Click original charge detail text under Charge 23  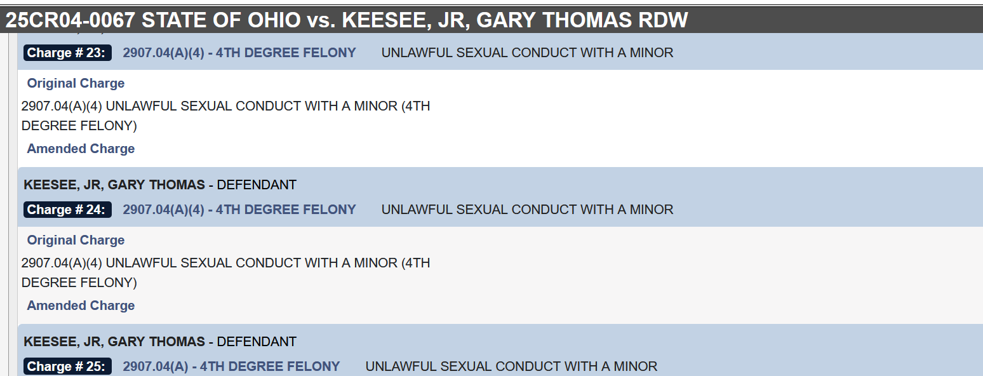tap(226, 116)
